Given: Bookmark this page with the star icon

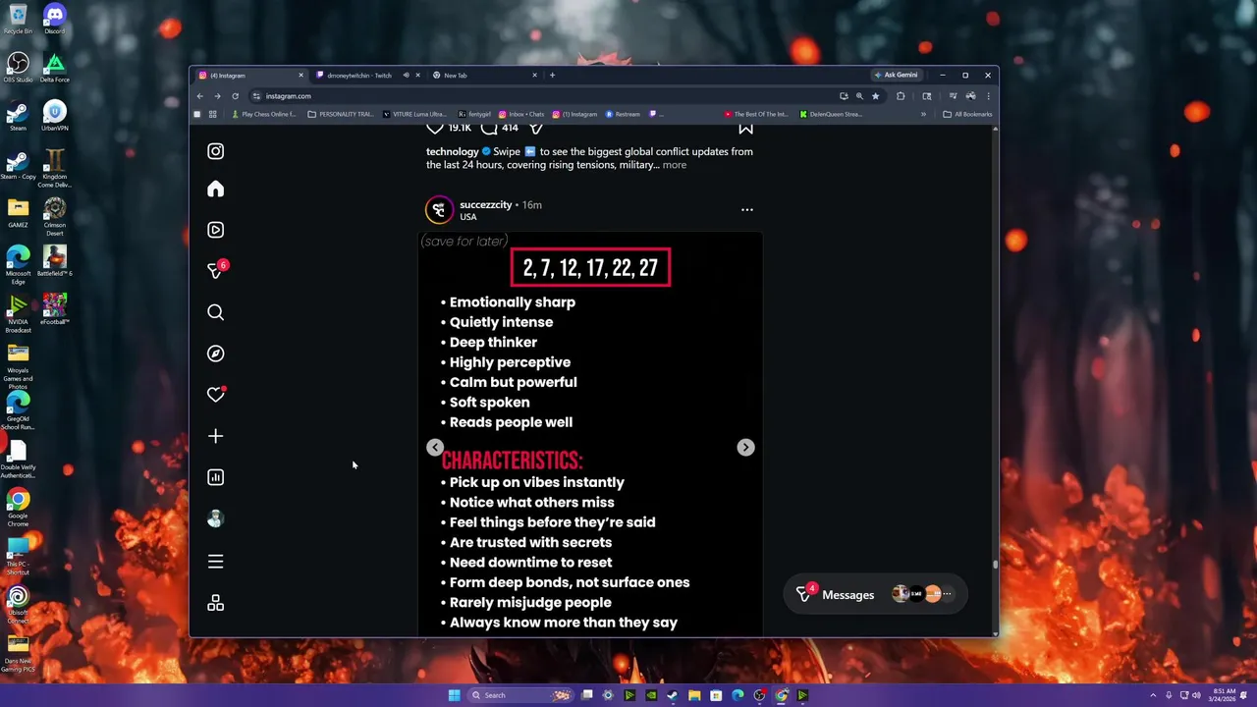Looking at the screenshot, I should [x=875, y=96].
